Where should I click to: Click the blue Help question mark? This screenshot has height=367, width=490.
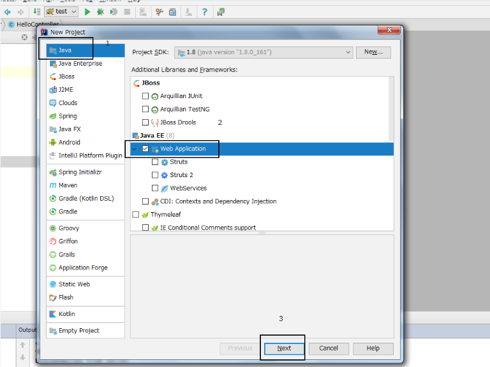(x=204, y=12)
